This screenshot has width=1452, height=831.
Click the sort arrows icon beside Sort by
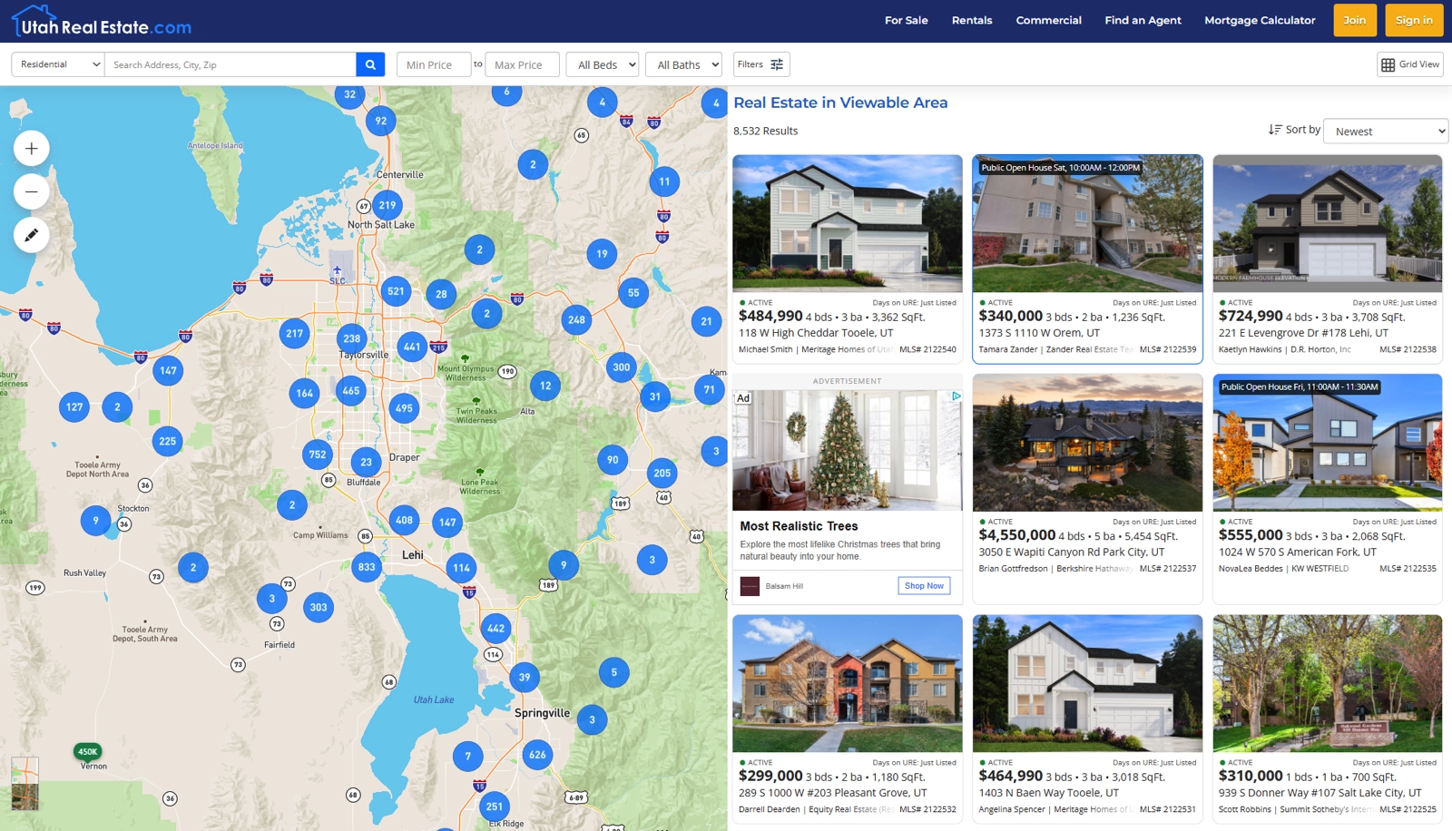1272,130
